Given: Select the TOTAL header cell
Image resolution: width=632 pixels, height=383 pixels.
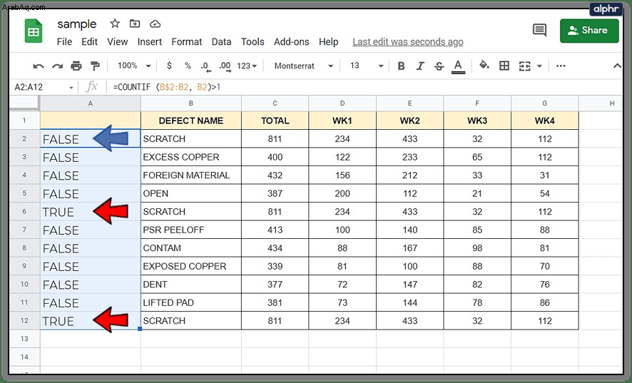Looking at the screenshot, I should [275, 121].
